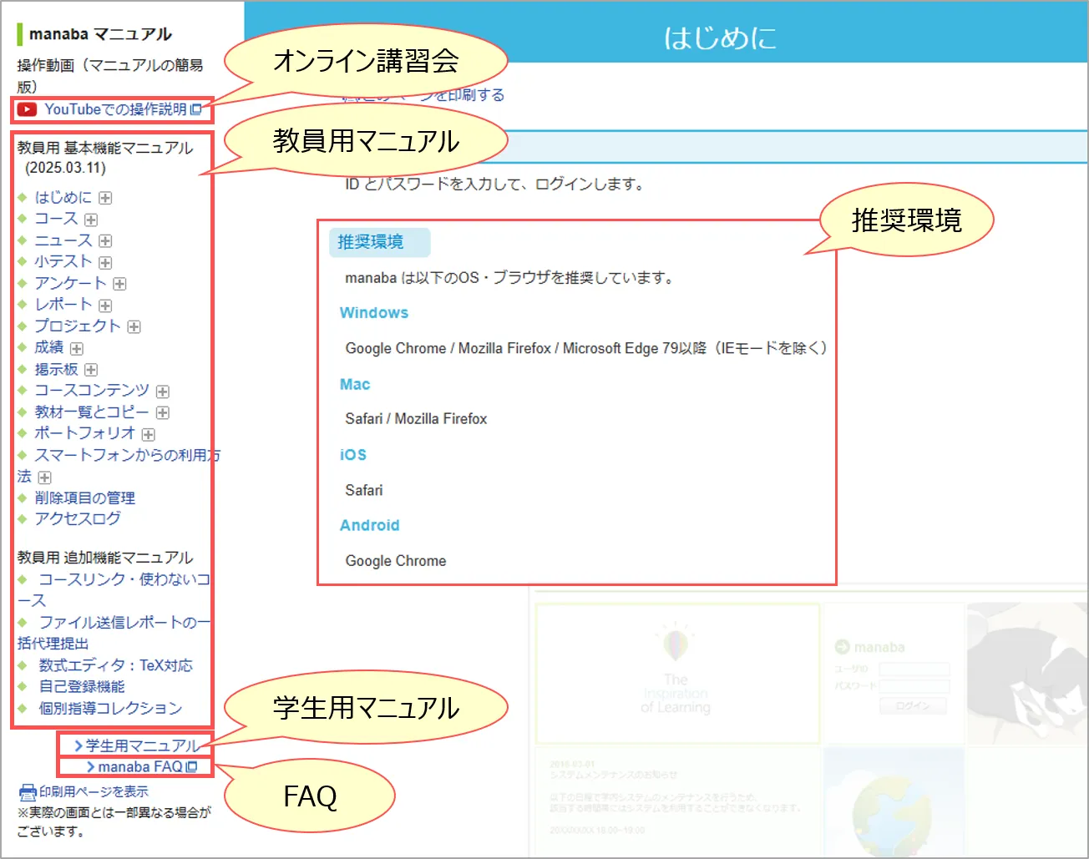
Task: Select the プロジェクト sidebar link
Action: pyautogui.click(x=78, y=326)
